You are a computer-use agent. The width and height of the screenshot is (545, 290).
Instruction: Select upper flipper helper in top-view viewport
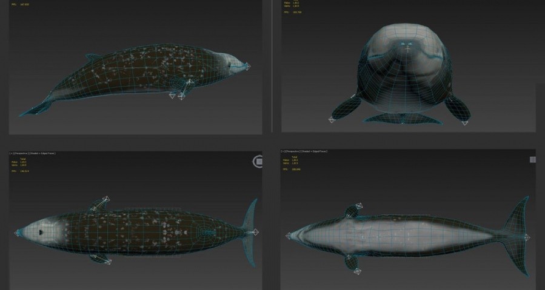click(x=106, y=199)
